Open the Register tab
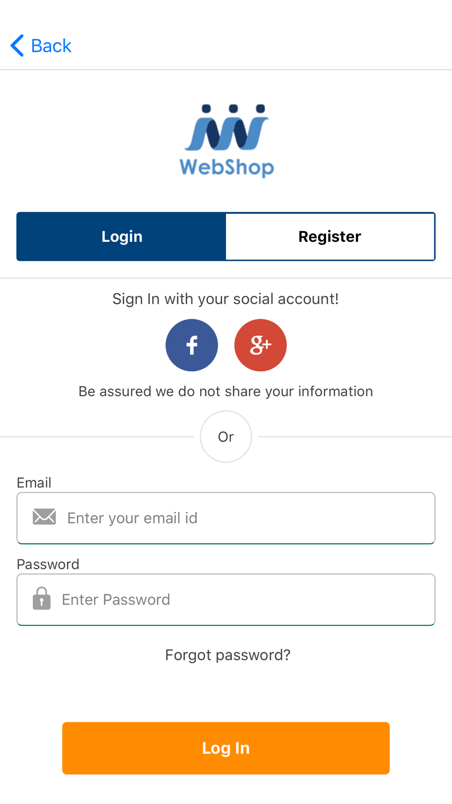 pyautogui.click(x=330, y=236)
